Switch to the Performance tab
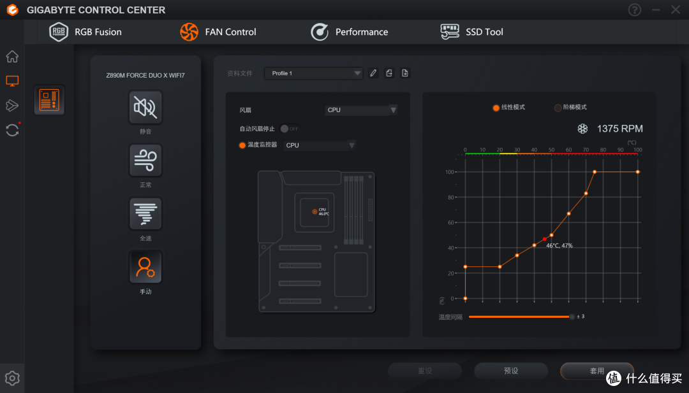Image resolution: width=689 pixels, height=393 pixels. (x=350, y=32)
